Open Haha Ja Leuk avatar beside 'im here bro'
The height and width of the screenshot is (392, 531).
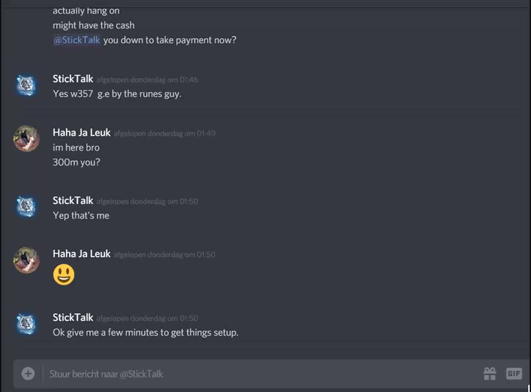(27, 139)
